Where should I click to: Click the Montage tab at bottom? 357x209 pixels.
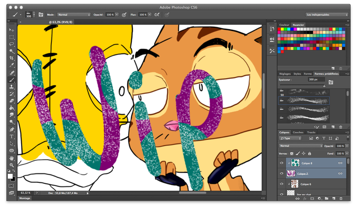point(25,199)
